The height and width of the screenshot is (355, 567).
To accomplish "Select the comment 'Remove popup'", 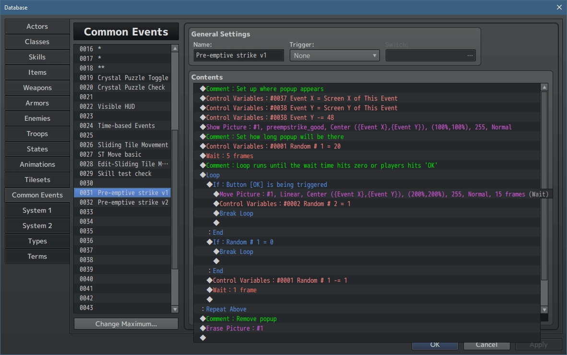I will click(x=366, y=319).
